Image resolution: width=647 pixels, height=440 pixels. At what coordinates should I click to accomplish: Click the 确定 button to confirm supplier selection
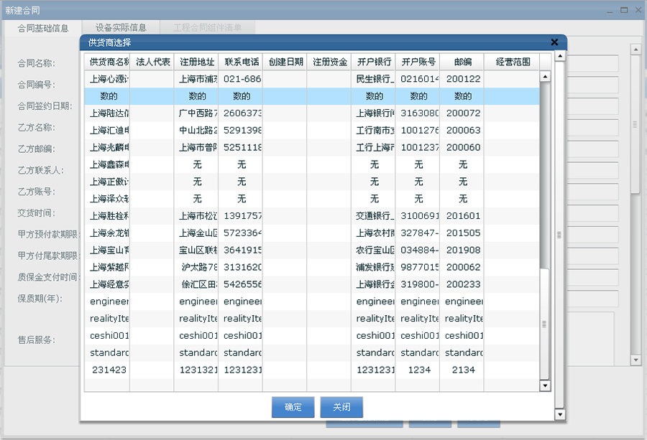coord(292,407)
